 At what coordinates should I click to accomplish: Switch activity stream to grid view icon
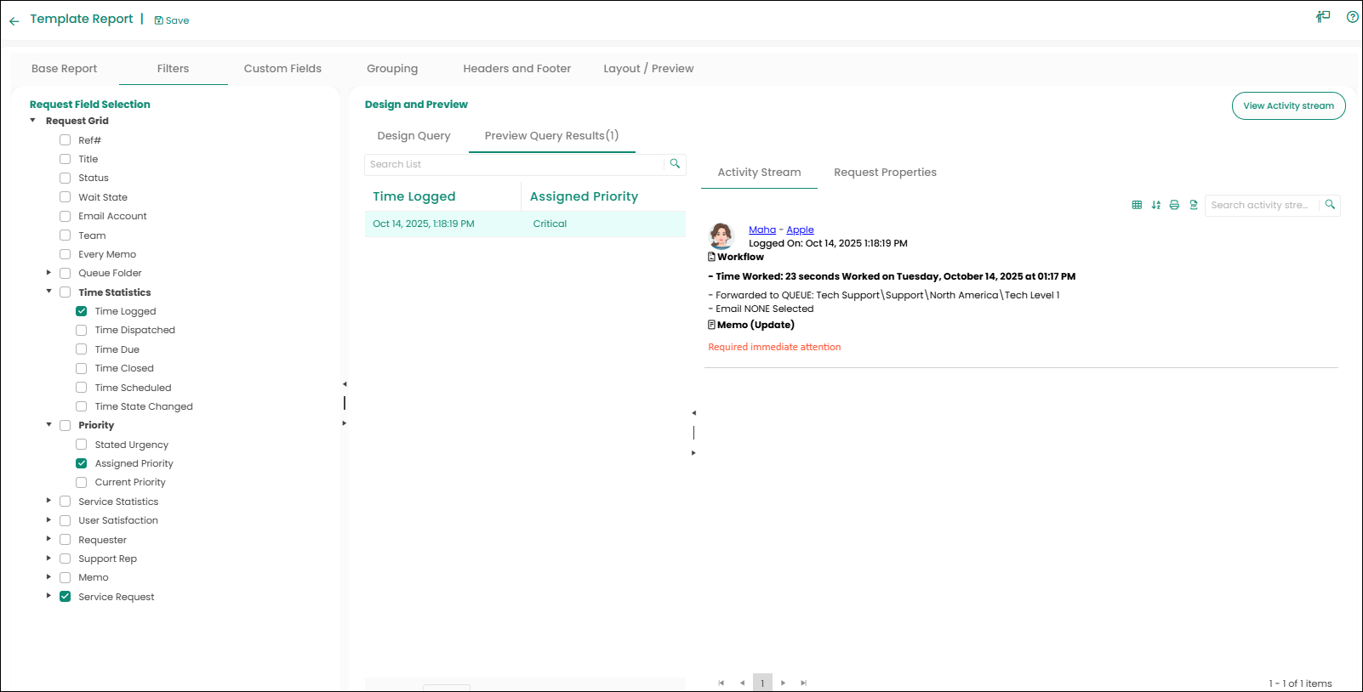tap(1137, 205)
